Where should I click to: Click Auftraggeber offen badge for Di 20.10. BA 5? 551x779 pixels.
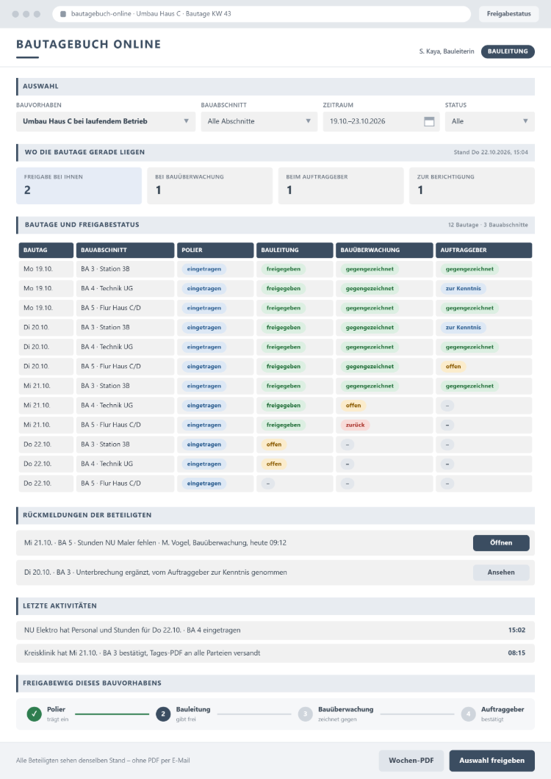click(453, 366)
